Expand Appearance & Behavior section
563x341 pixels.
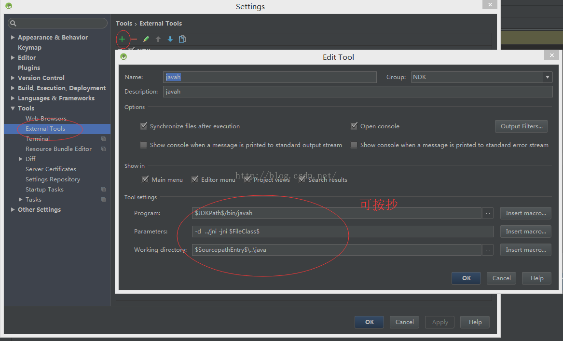click(13, 37)
